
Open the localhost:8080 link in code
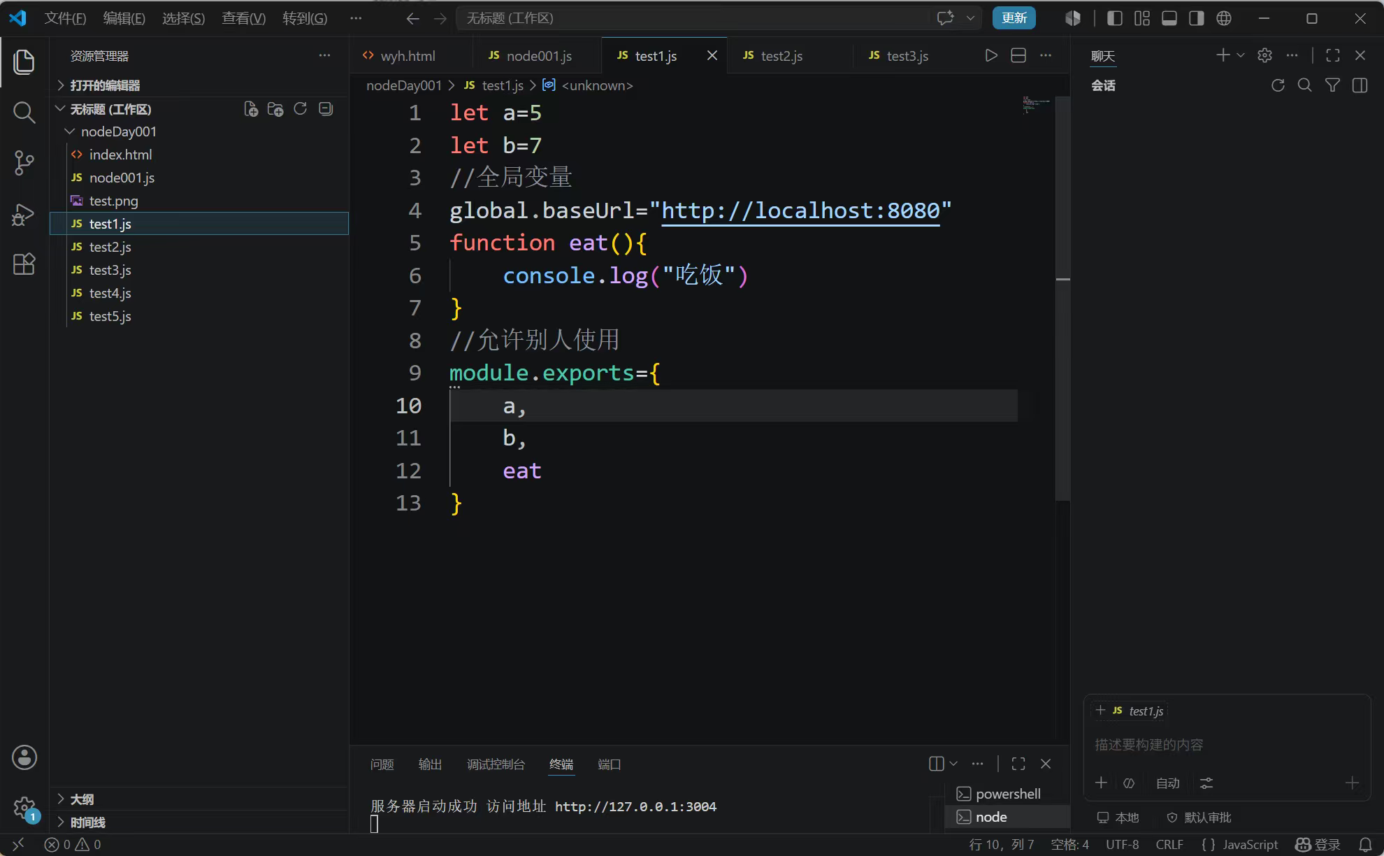pos(800,211)
